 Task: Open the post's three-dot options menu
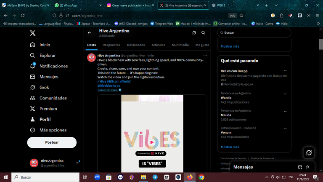[x=205, y=55]
